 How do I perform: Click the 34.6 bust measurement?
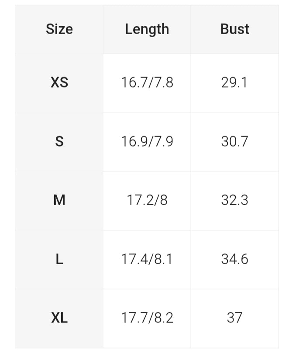click(234, 259)
